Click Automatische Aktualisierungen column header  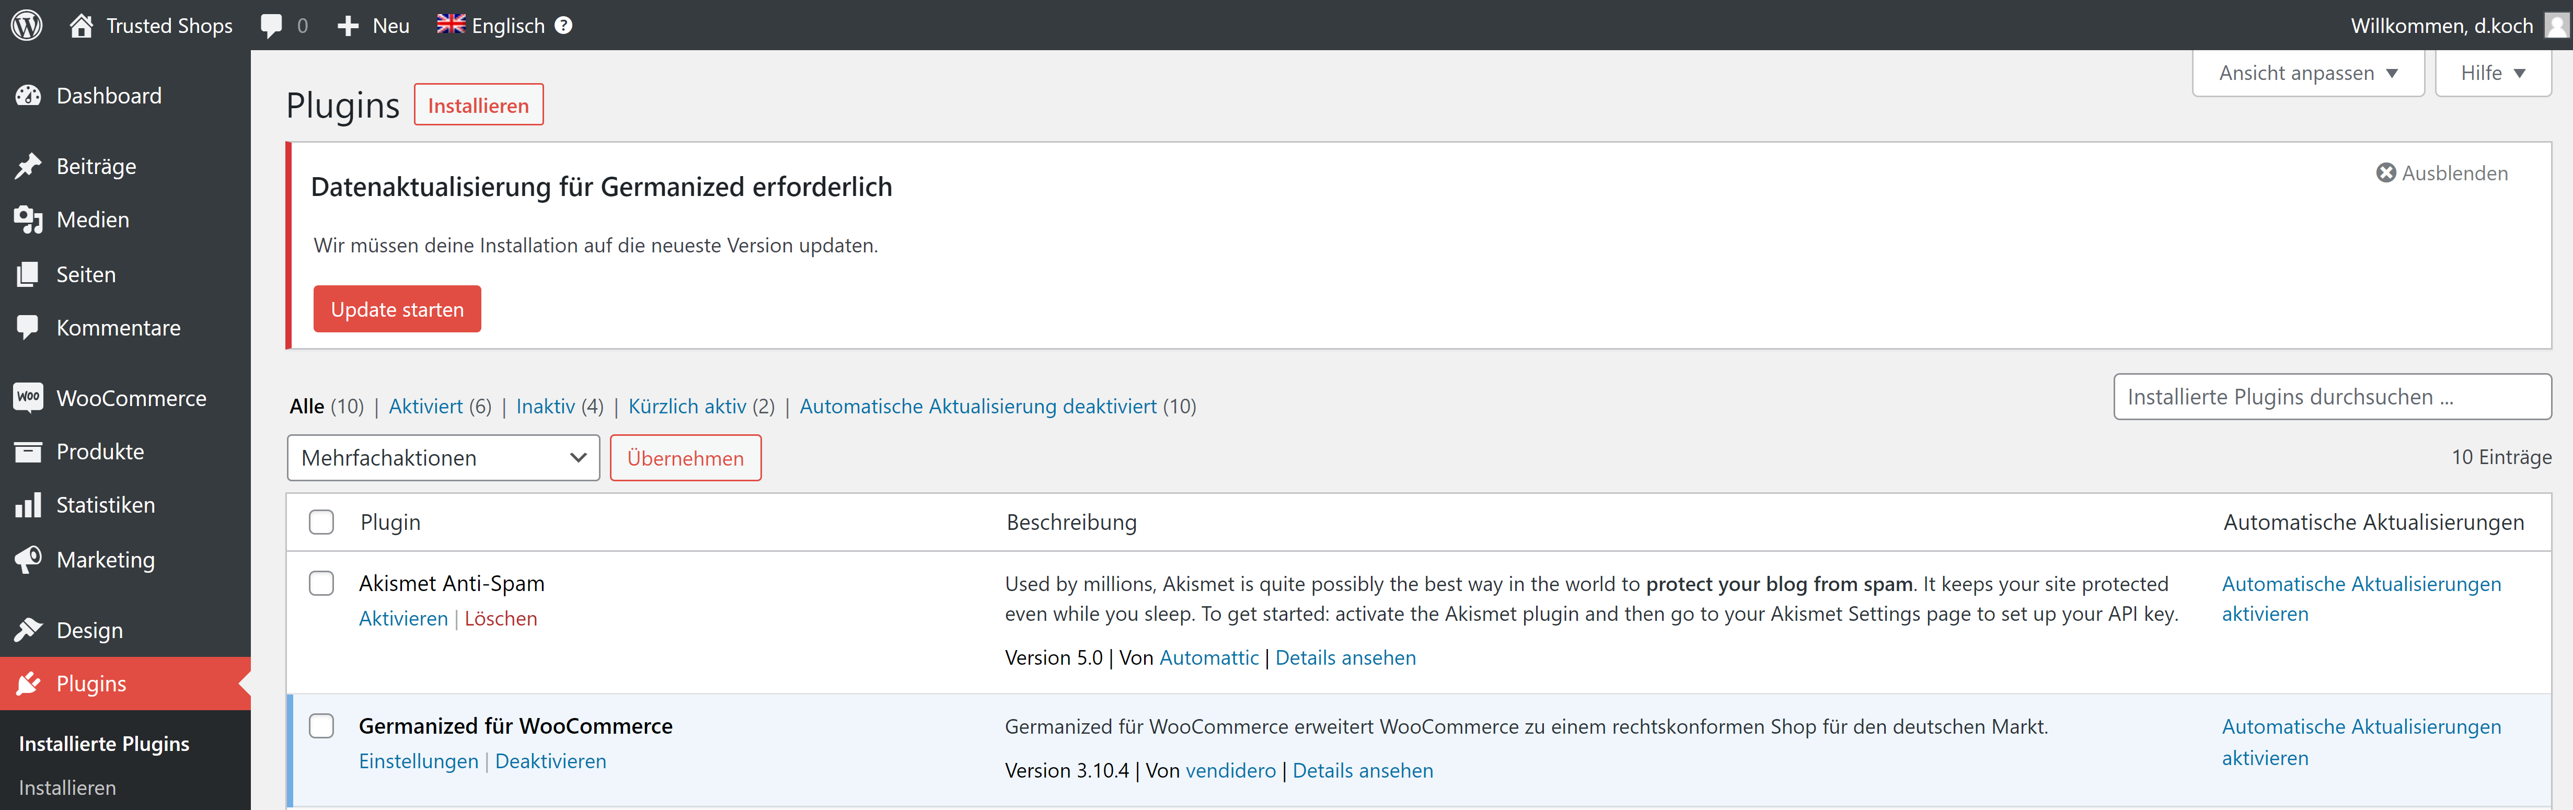pyautogui.click(x=2373, y=523)
